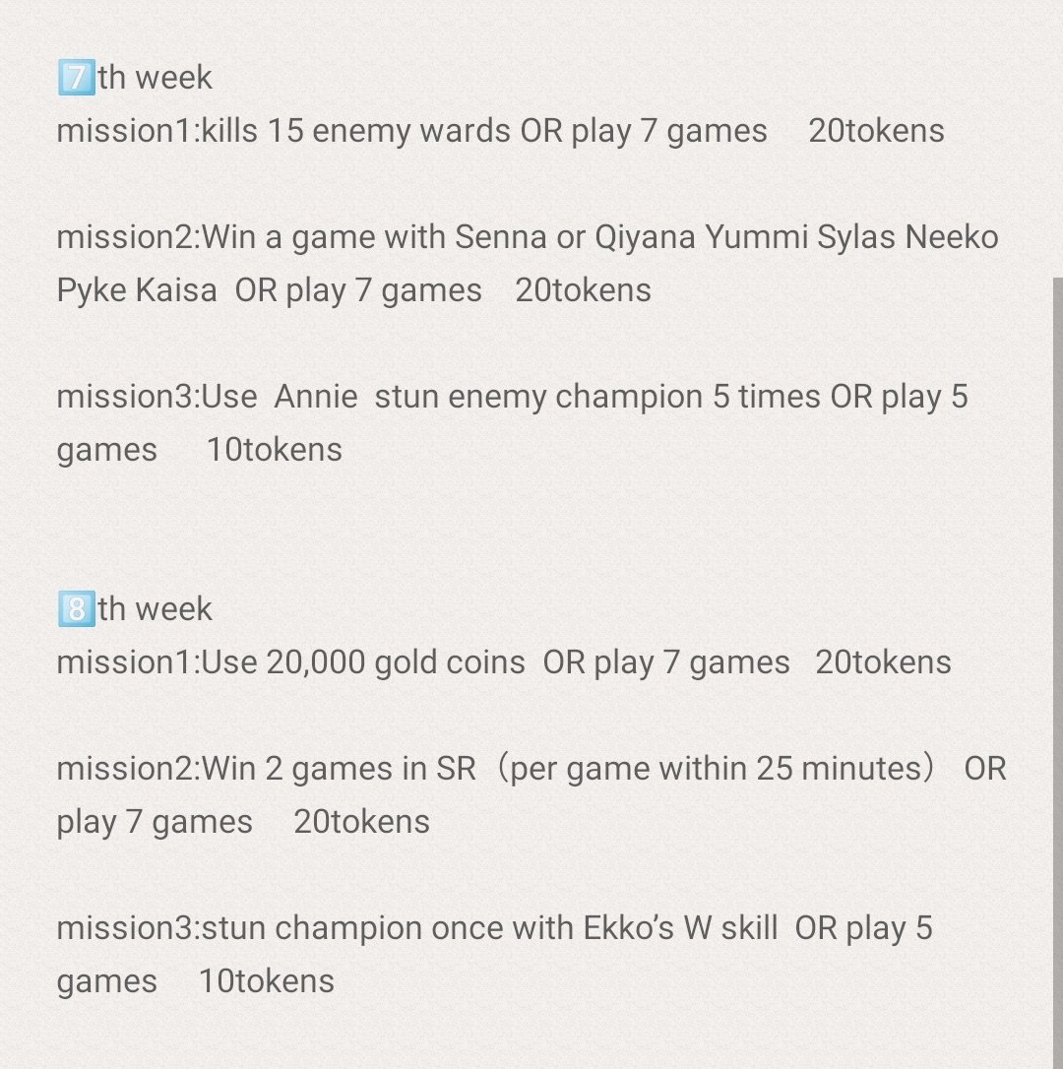Click the blue keycap 7 emoji icon
This screenshot has width=1063, height=1069.
point(75,78)
